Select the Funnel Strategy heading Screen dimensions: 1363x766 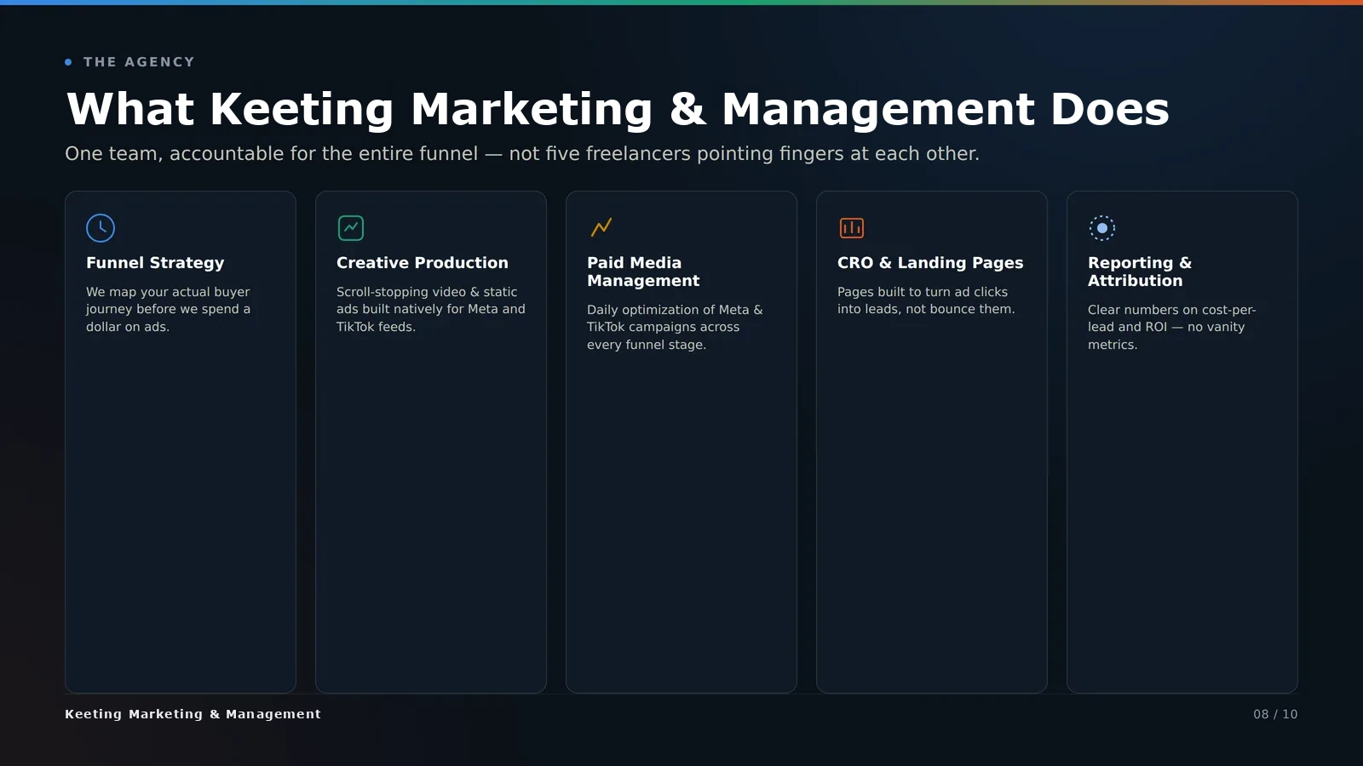click(x=155, y=263)
